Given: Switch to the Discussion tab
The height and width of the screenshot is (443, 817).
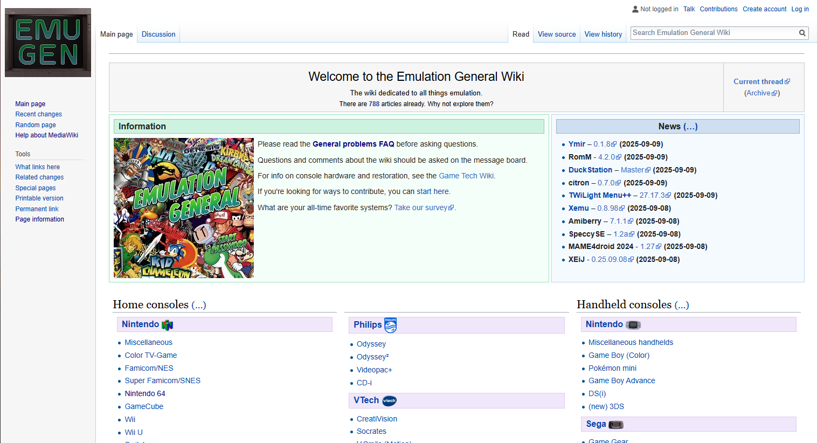Looking at the screenshot, I should 158,34.
